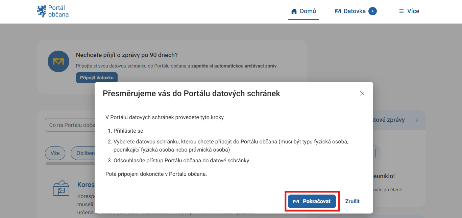Expand the Více menu
Screen dimensions: 462x218
tap(409, 11)
